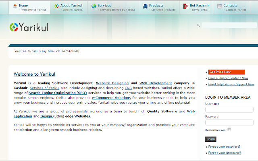Image resolution: width=258 pixels, height=161 pixels.
Task: Open 'Have a Query? Contact Now' link
Action: [228, 78]
